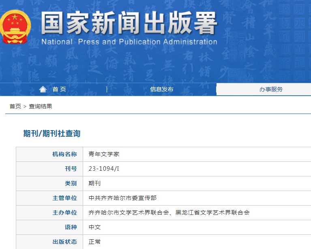Click the house icon in navigation bar
311x249 pixels.
tap(43, 89)
